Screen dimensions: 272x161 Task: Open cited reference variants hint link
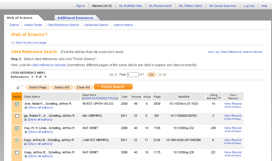click(x=49, y=65)
